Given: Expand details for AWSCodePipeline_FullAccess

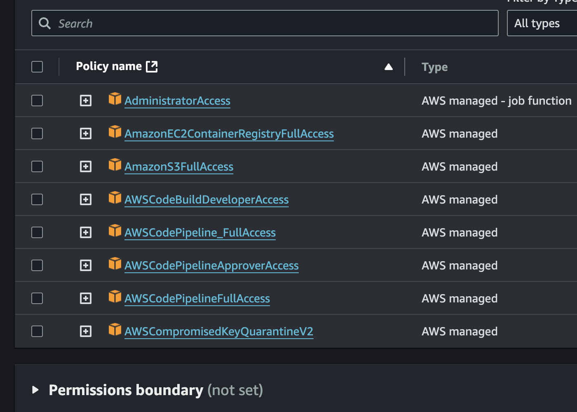Looking at the screenshot, I should pos(86,232).
